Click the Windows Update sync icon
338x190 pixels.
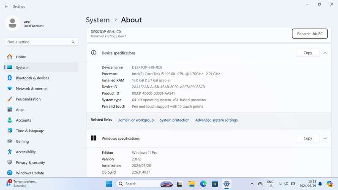tap(10, 173)
